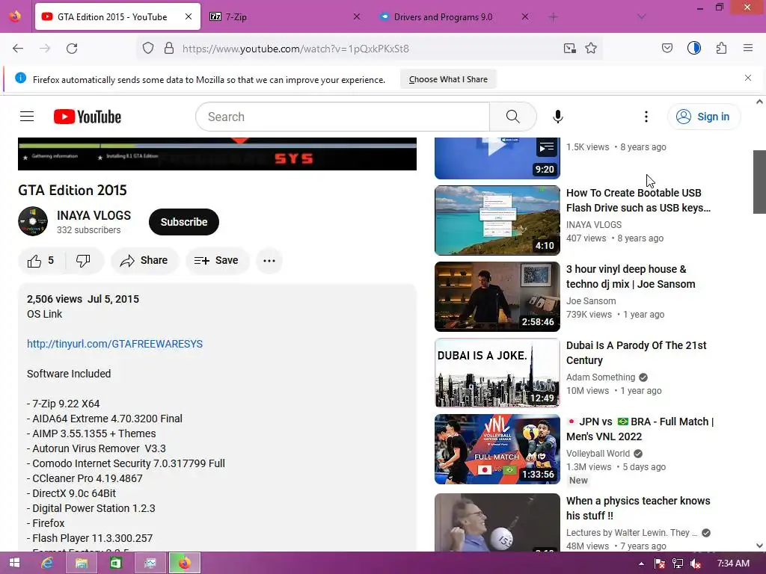Select '- CCleaner Pro 4.19.4867' line

click(x=85, y=478)
